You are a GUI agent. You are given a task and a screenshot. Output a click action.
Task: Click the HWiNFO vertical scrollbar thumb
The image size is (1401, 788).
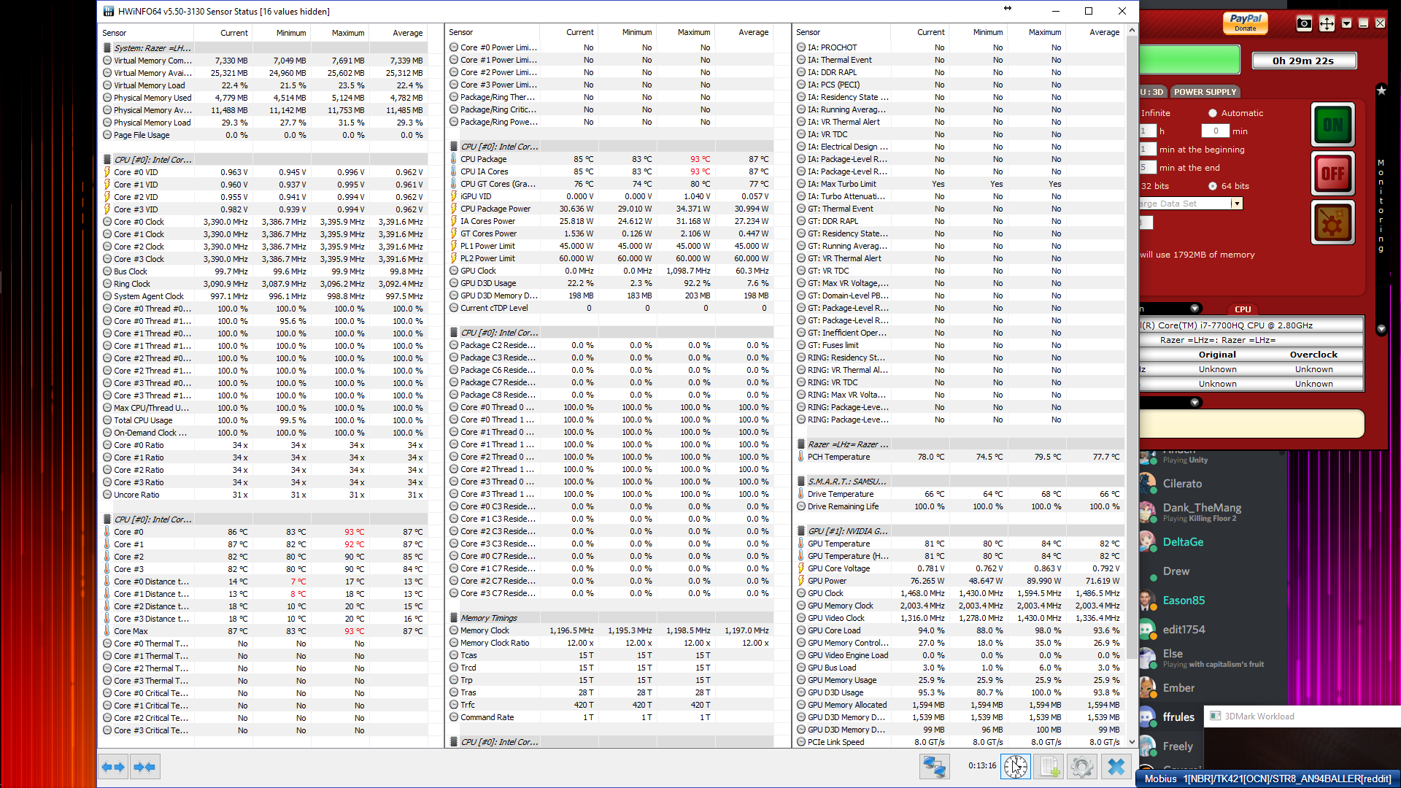point(1132,347)
